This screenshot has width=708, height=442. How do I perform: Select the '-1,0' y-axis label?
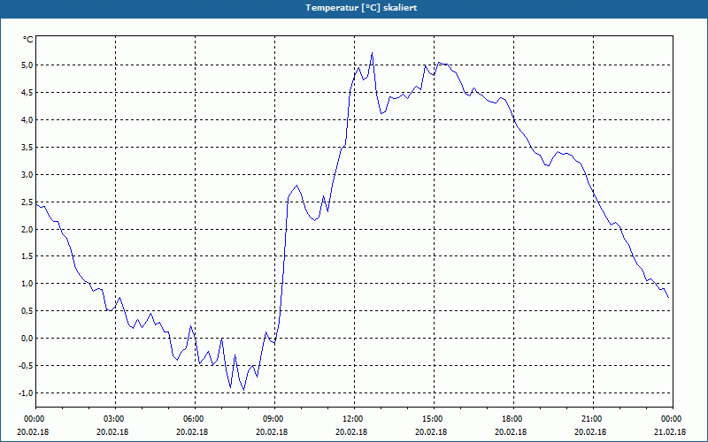[27, 392]
